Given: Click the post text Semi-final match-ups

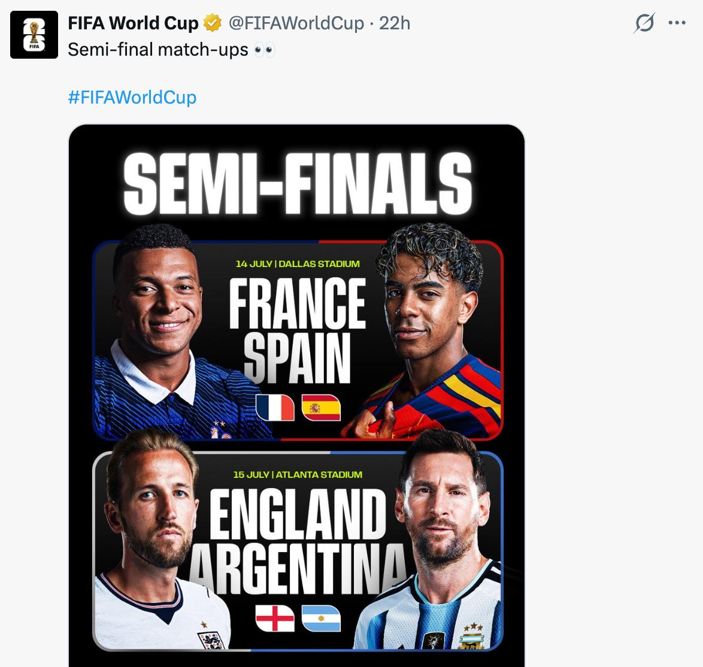Looking at the screenshot, I should coord(158,49).
